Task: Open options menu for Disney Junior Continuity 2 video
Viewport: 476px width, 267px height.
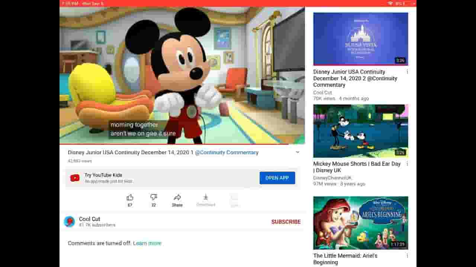Action: pyautogui.click(x=407, y=72)
